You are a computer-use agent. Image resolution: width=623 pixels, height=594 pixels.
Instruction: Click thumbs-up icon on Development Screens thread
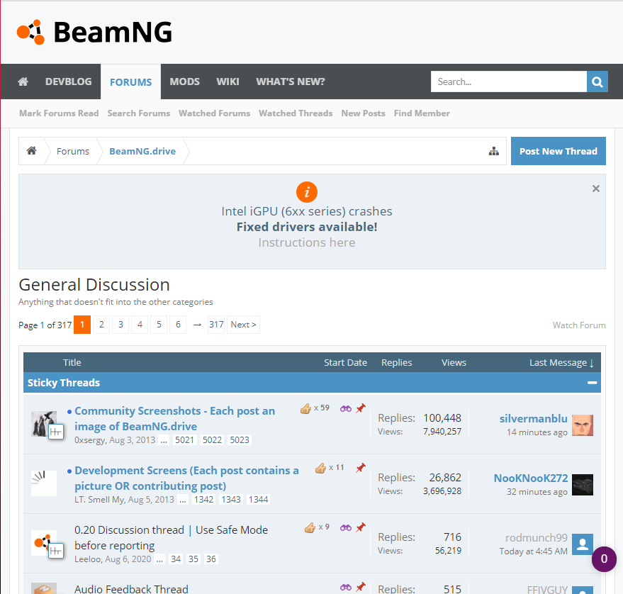(320, 468)
